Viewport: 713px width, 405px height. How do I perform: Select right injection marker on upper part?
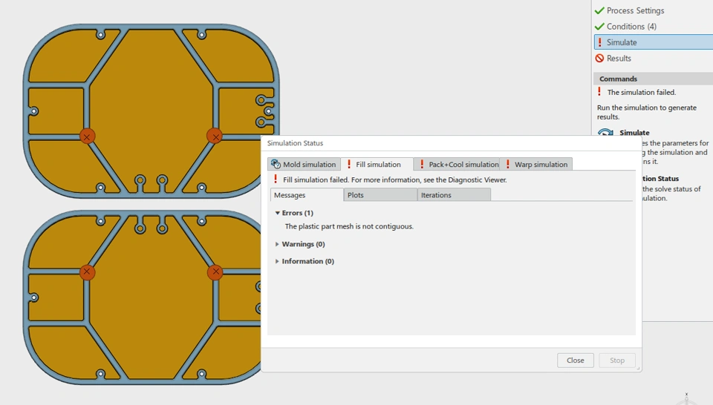click(x=215, y=136)
